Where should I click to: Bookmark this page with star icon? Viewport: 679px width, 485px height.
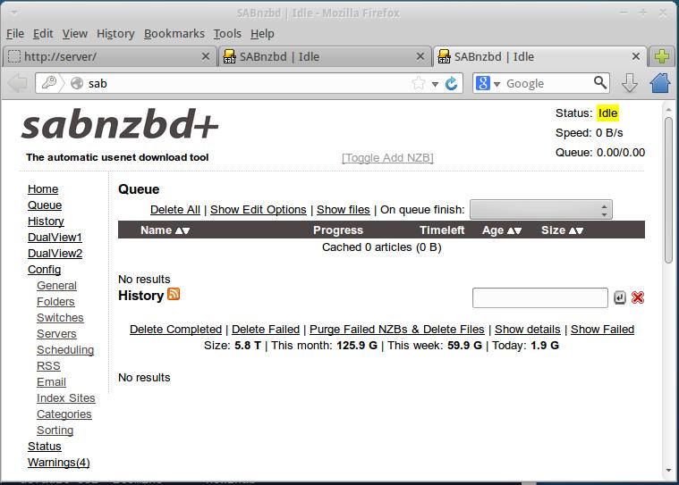(419, 83)
